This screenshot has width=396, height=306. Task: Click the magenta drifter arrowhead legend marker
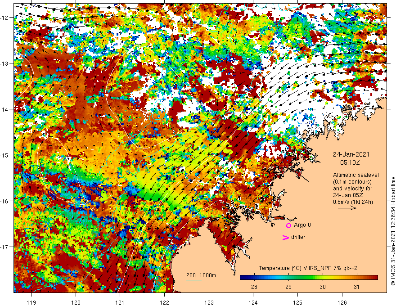285,237
